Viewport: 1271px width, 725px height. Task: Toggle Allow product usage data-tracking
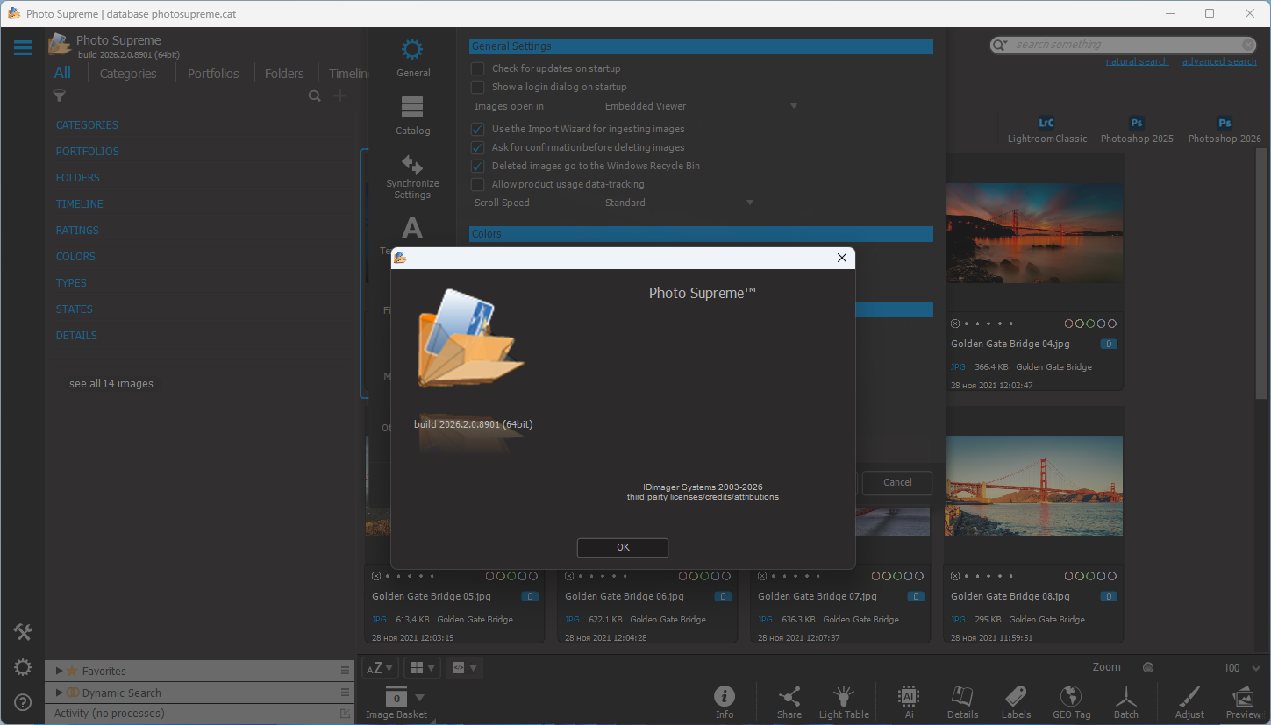(478, 184)
